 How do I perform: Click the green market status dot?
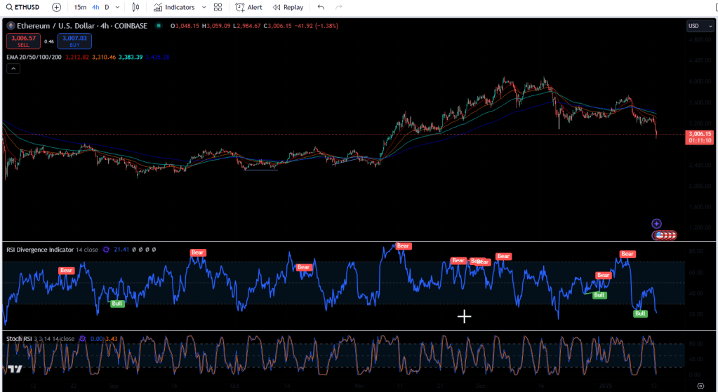159,26
